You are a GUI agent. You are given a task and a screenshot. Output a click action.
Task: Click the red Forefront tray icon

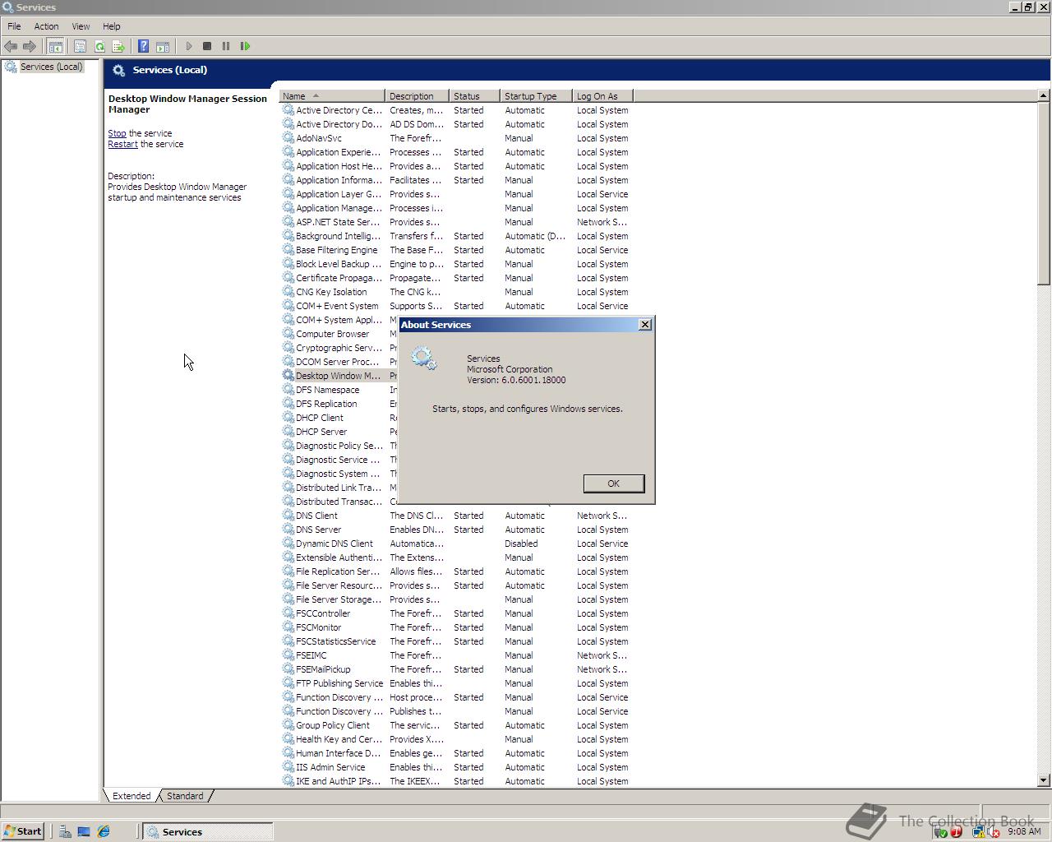956,831
